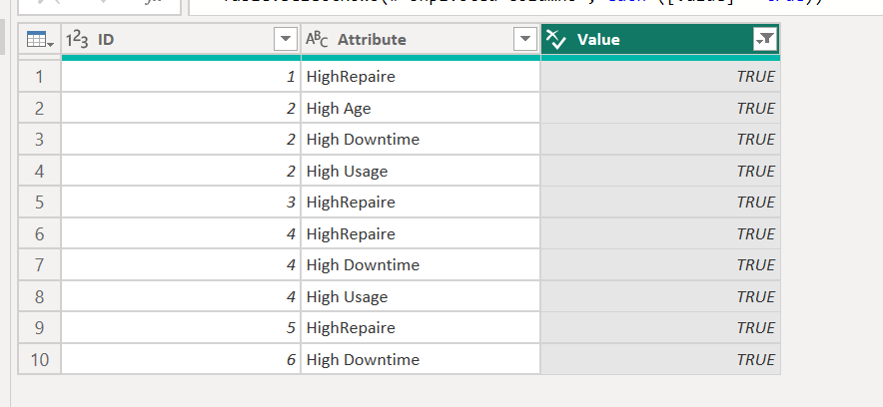Select row number 6
This screenshot has width=883, height=407.
[39, 233]
